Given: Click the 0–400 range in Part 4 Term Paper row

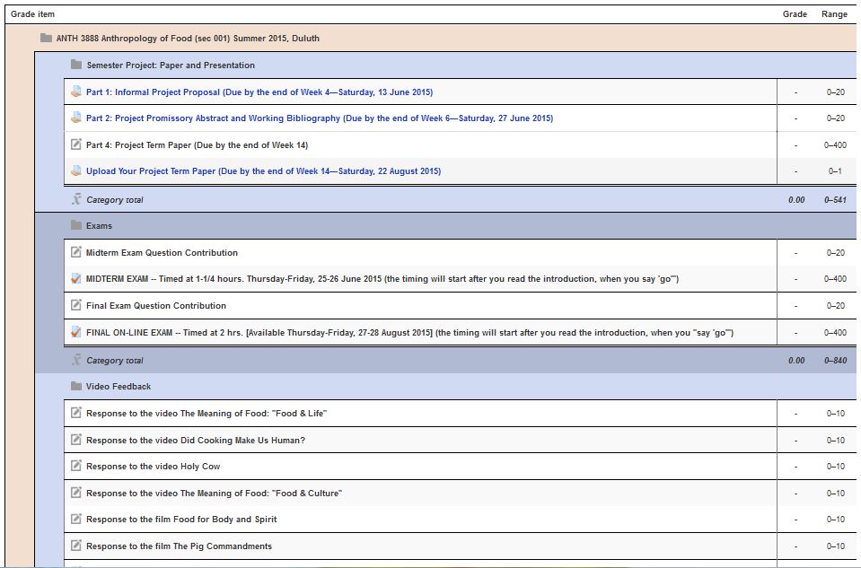Looking at the screenshot, I should click(835, 145).
